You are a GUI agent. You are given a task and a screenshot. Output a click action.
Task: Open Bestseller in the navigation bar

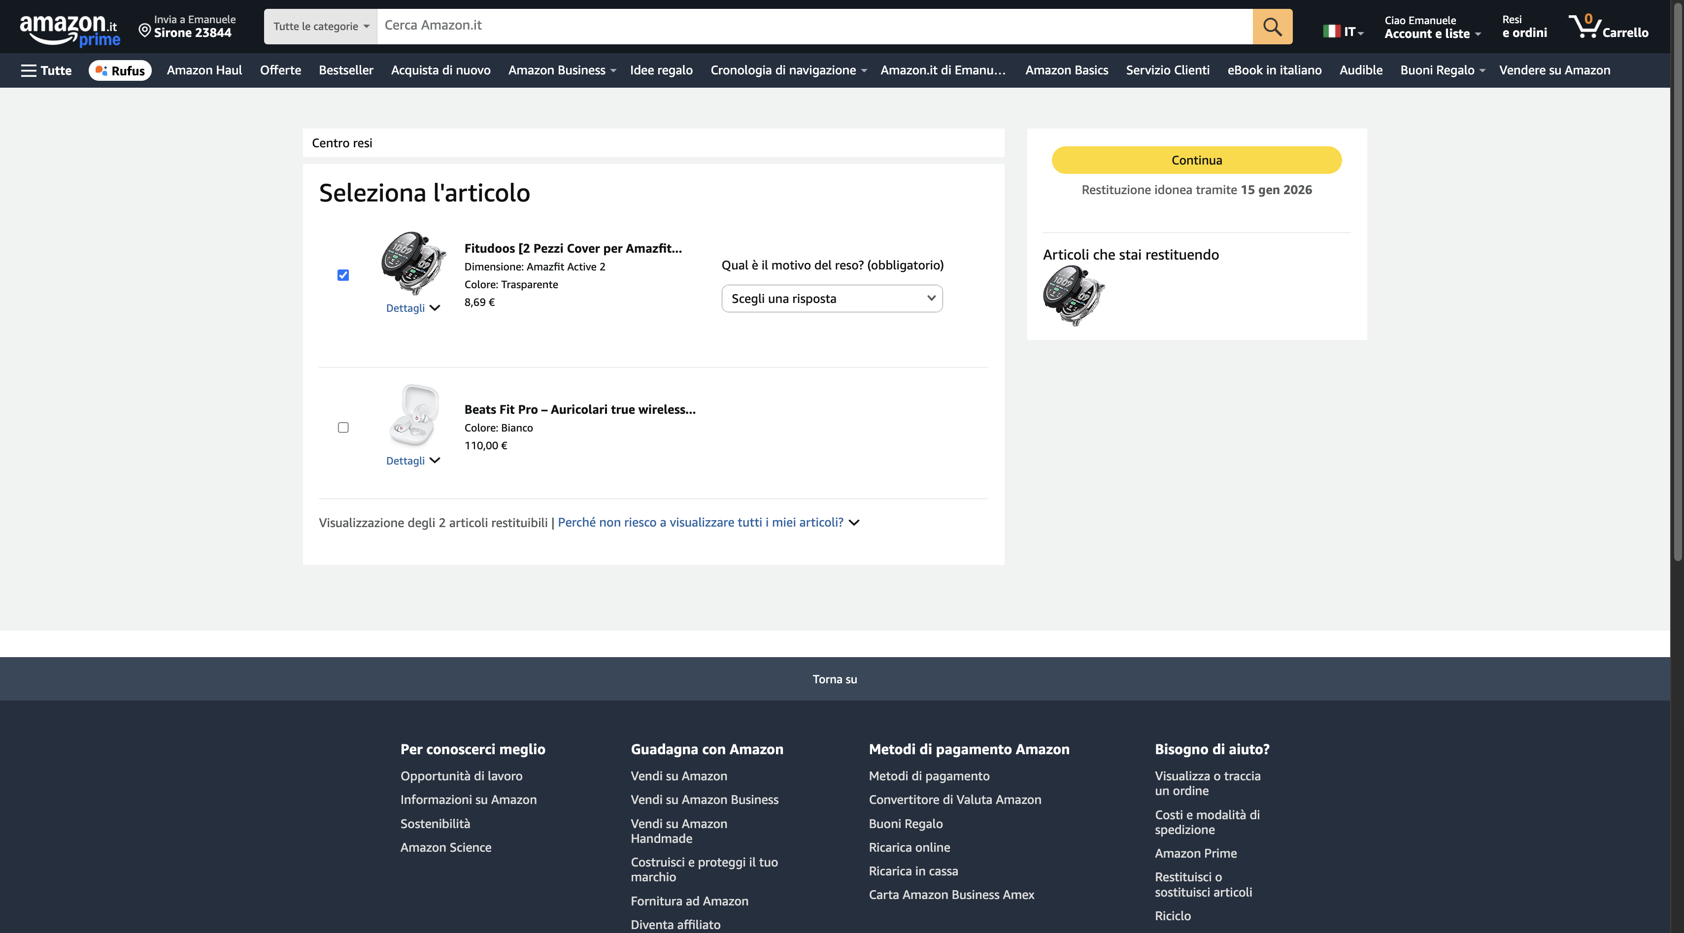point(346,70)
